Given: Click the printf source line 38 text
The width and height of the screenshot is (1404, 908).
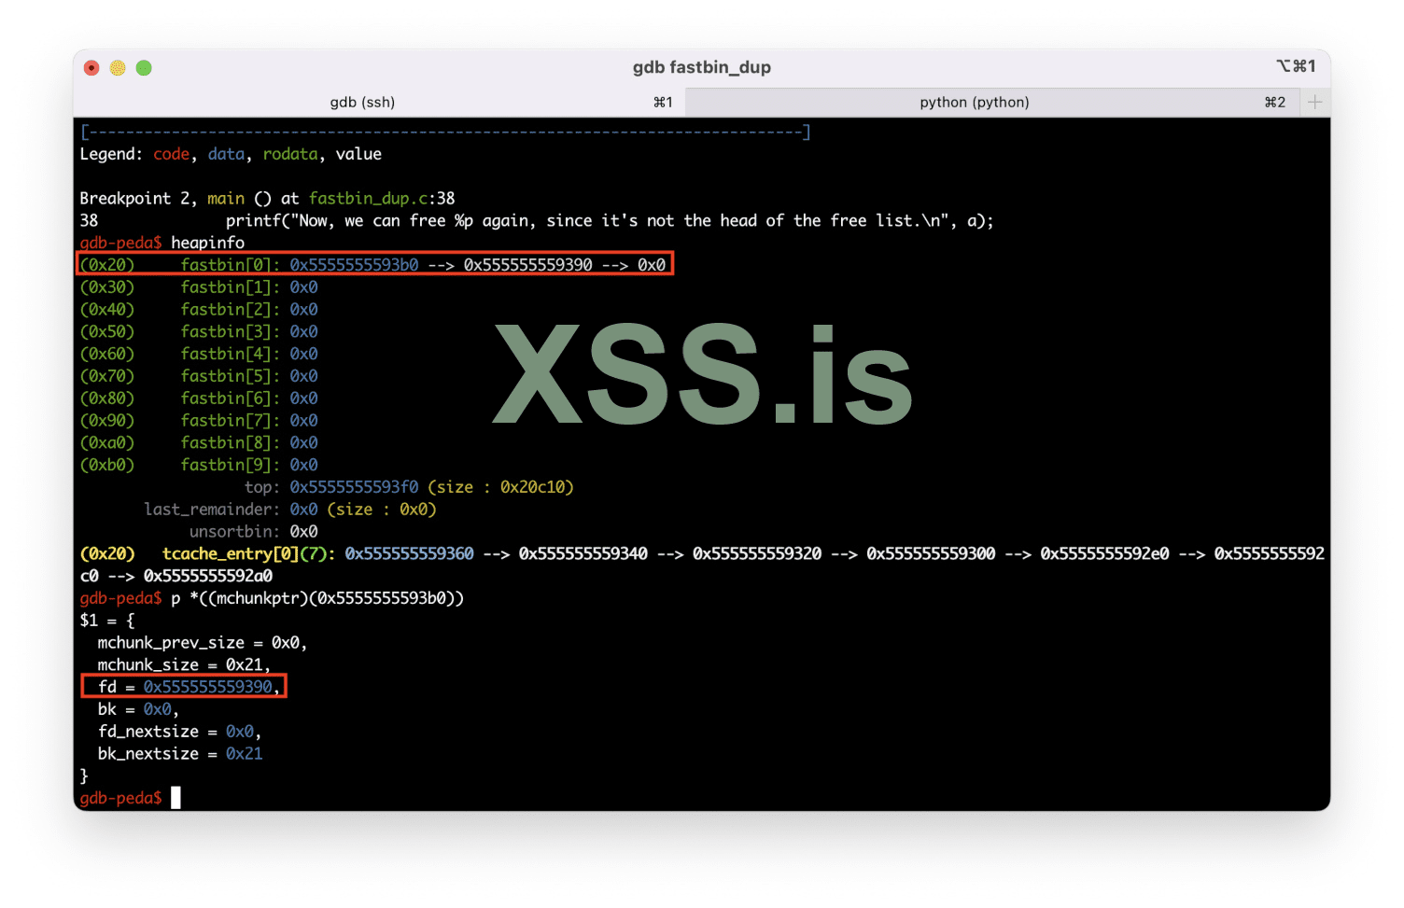Looking at the screenshot, I should point(610,221).
